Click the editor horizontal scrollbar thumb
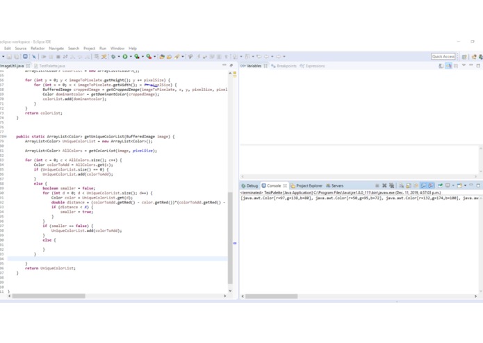The width and height of the screenshot is (483, 343). [49, 296]
